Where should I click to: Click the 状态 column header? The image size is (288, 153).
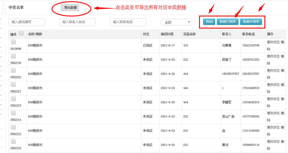click(x=146, y=34)
